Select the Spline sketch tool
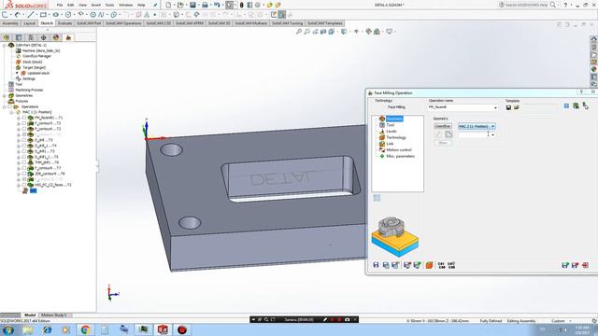This screenshot has width=598, height=336. tap(101, 15)
